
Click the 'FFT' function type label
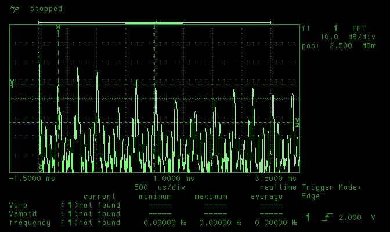tap(359, 28)
